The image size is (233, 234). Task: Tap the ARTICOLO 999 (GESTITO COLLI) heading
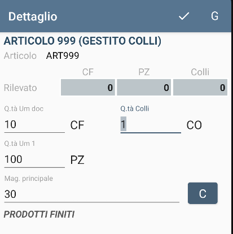pyautogui.click(x=82, y=41)
